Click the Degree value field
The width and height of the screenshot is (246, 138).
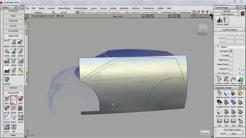click(x=230, y=38)
